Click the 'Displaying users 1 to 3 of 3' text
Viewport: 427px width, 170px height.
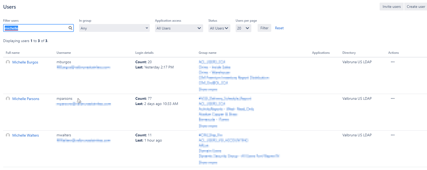(x=26, y=41)
